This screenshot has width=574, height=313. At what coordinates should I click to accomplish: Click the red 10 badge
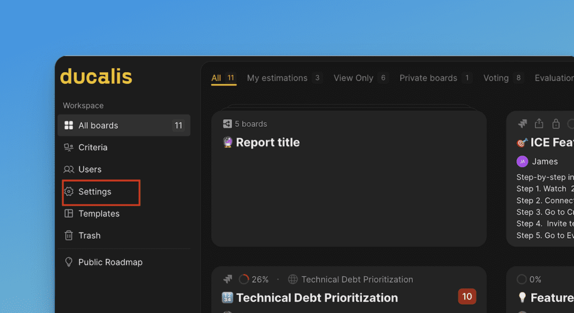click(467, 297)
